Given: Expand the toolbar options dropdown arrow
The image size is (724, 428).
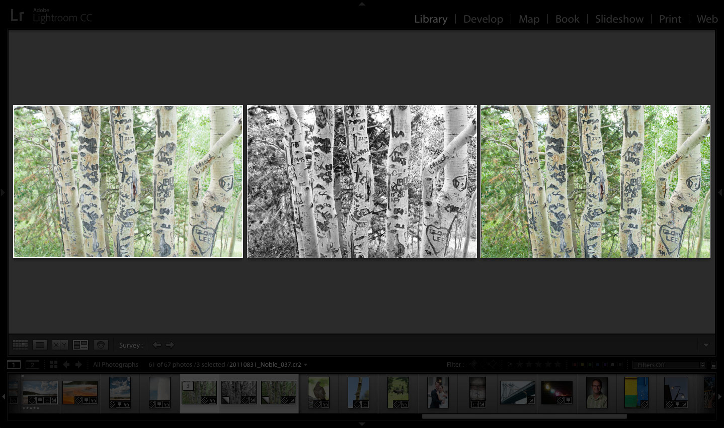Looking at the screenshot, I should click(x=705, y=345).
